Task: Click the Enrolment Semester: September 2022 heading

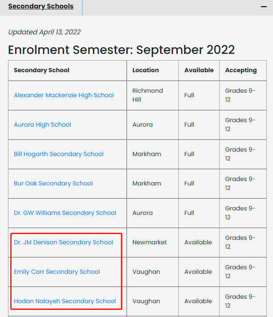Action: point(121,50)
